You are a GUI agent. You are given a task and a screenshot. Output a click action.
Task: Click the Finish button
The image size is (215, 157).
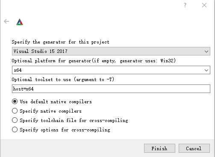click(159, 148)
